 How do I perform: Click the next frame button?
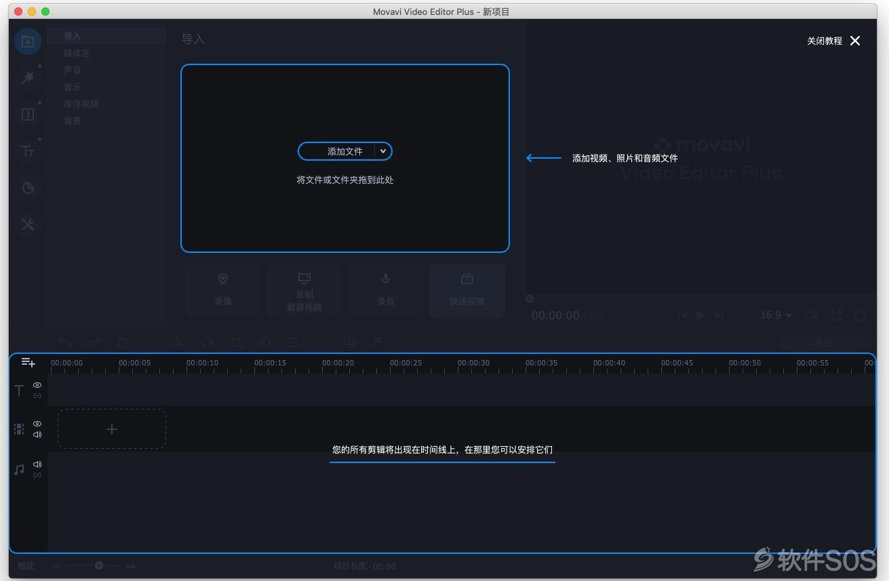pos(719,315)
